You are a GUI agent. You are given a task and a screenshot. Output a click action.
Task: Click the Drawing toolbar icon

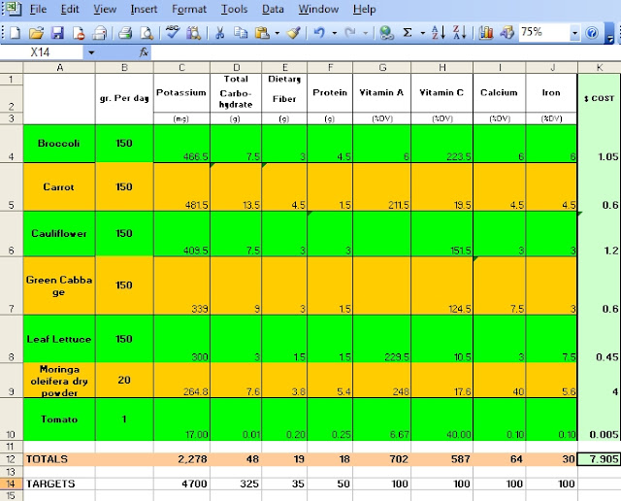pos(507,32)
